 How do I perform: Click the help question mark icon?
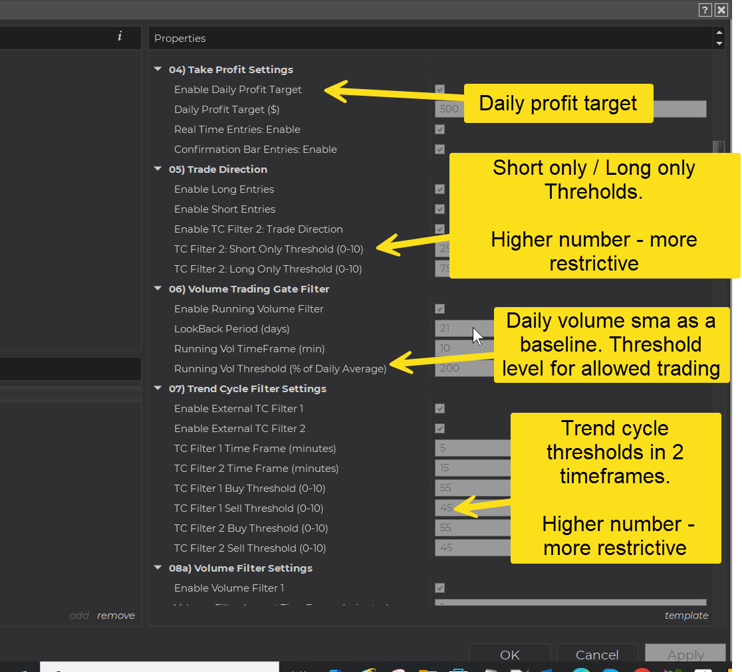pos(705,10)
